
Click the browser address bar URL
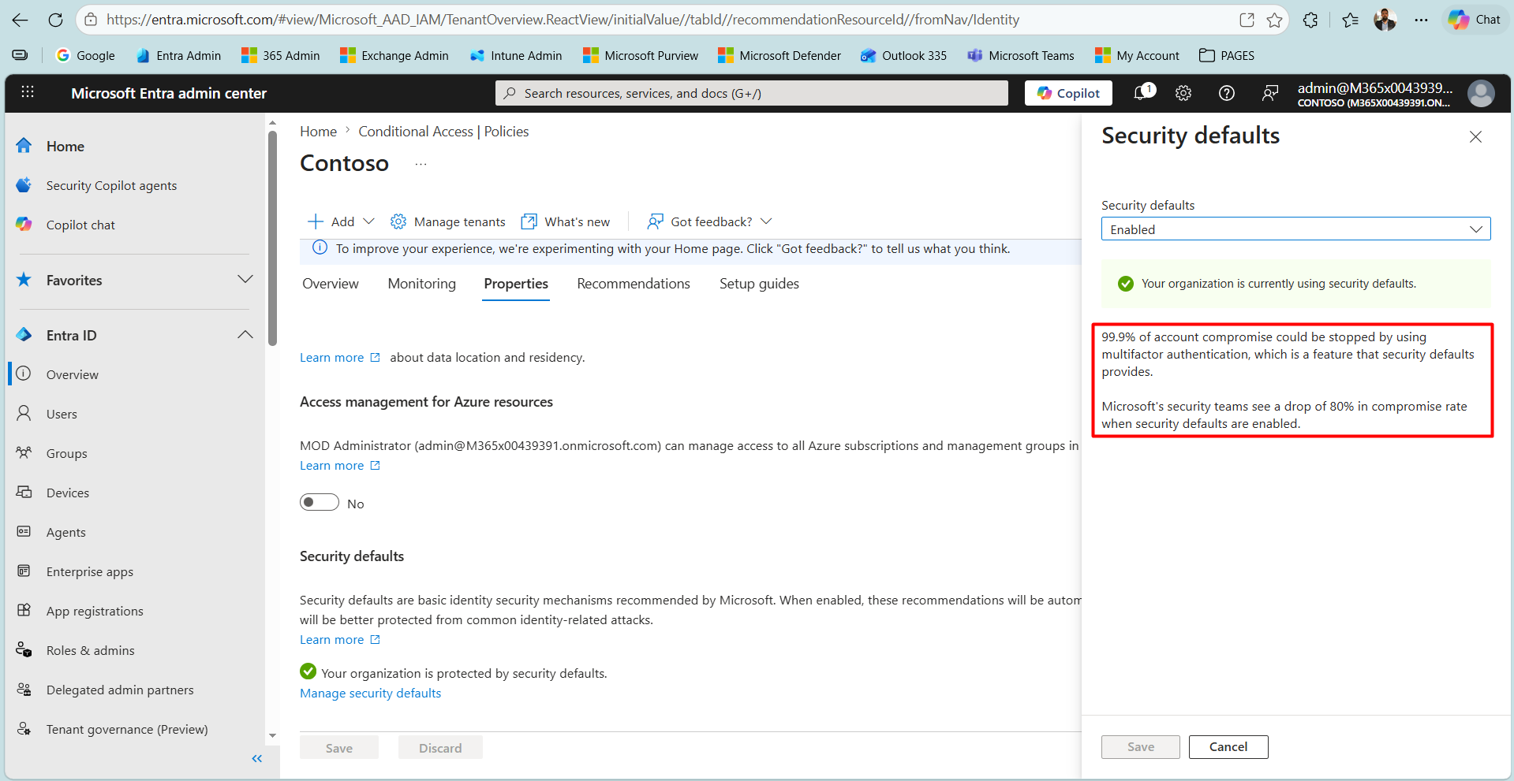click(x=563, y=20)
